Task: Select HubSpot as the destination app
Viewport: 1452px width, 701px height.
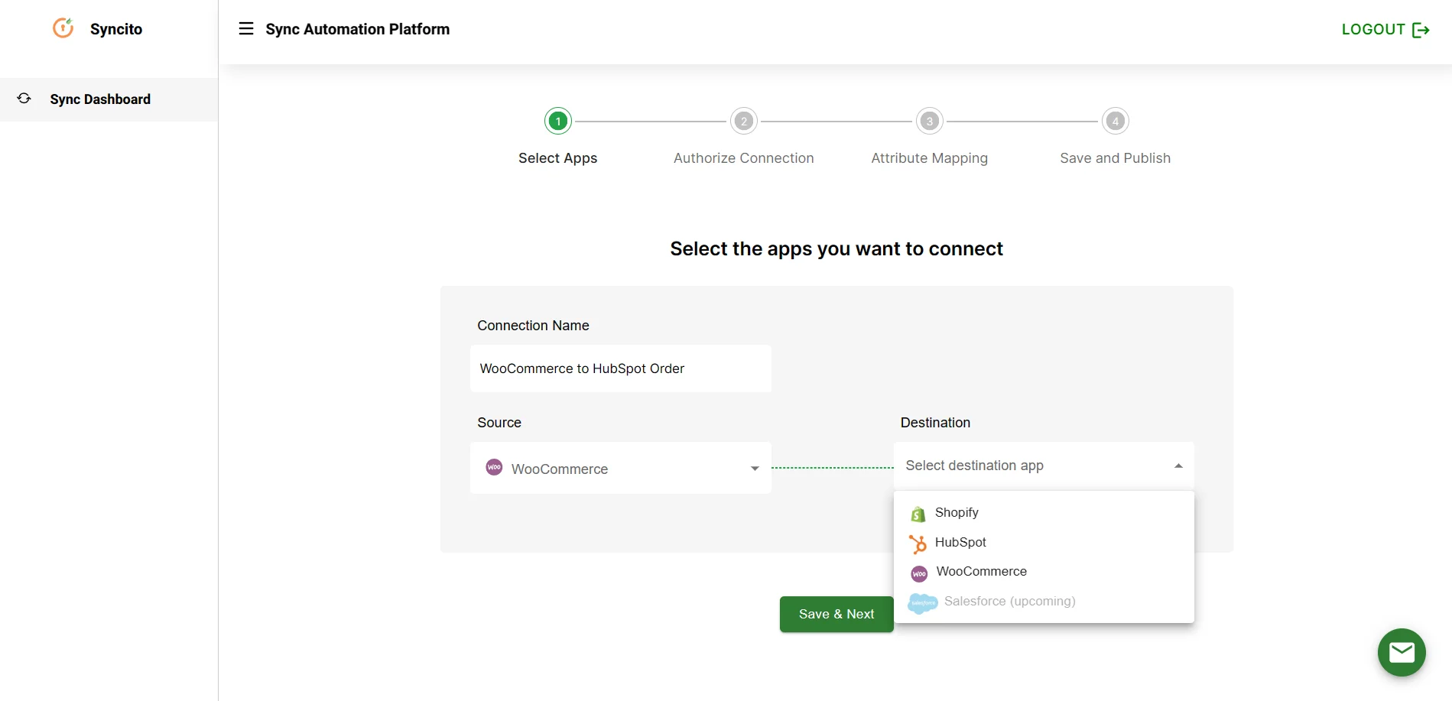Action: (x=960, y=542)
